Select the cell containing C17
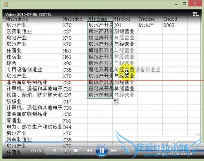 tap(75, 102)
